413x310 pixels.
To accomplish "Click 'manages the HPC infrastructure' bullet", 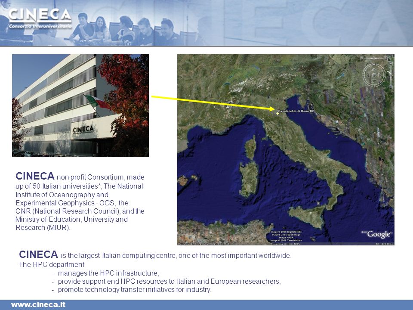I will (x=108, y=273).
